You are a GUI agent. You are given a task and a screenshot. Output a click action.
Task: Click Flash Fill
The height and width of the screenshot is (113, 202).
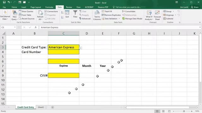(107, 11)
